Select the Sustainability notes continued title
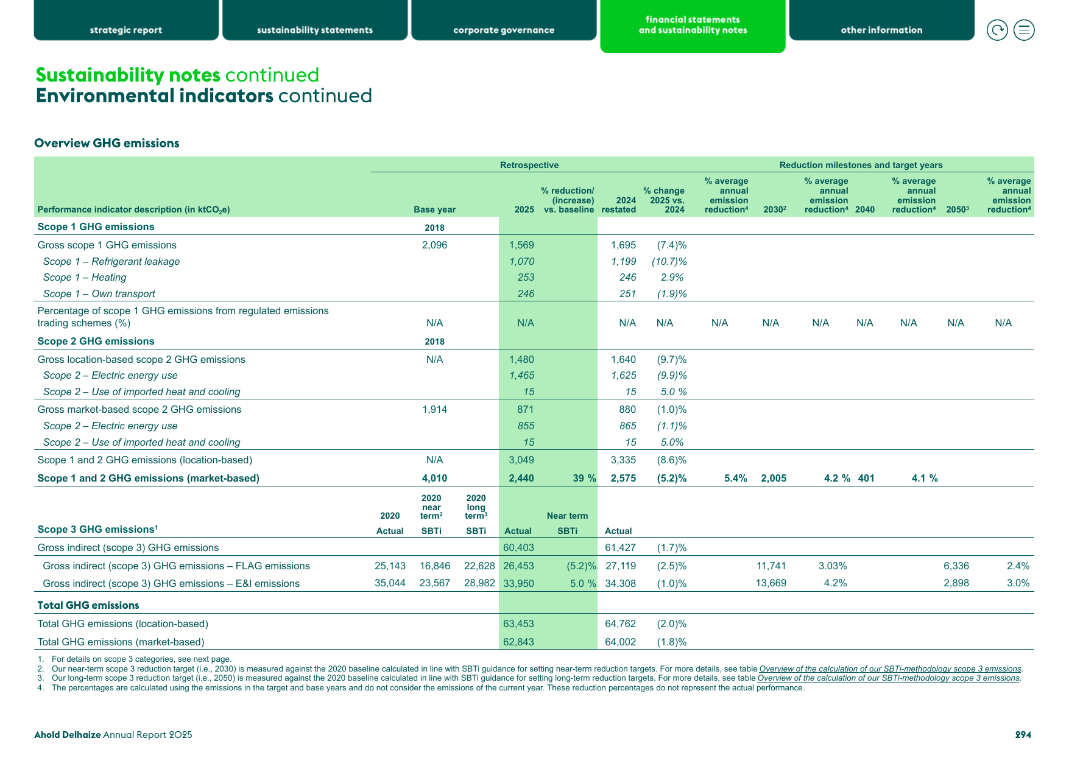The image size is (1069, 758). pos(177,75)
